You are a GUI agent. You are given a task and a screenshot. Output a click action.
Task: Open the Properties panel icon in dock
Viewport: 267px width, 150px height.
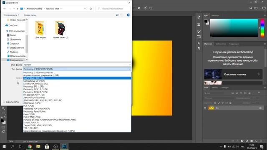(x=199, y=24)
